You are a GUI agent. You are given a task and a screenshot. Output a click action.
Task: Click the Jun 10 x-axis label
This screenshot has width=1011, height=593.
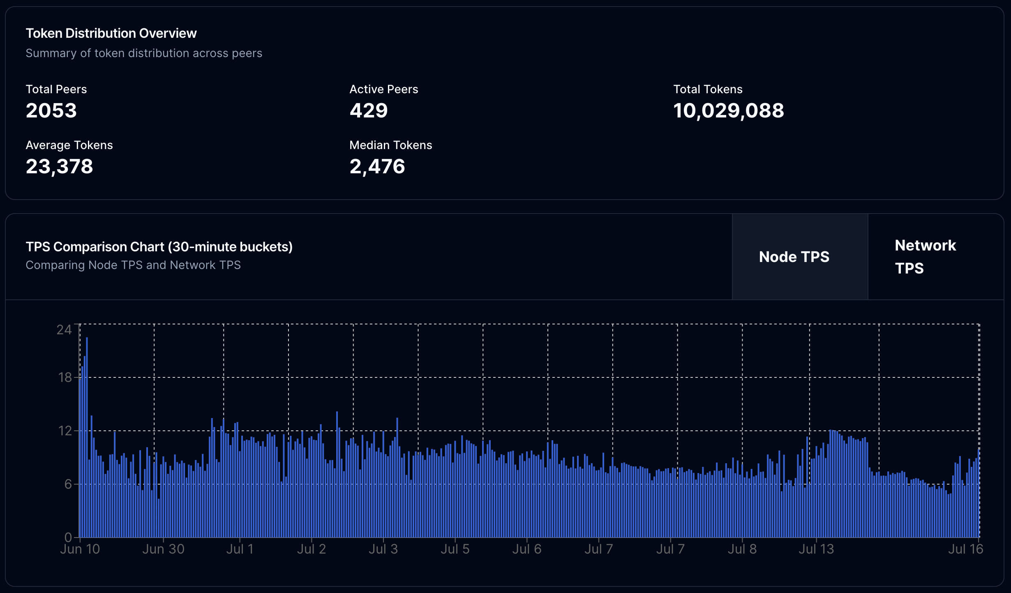click(x=80, y=549)
